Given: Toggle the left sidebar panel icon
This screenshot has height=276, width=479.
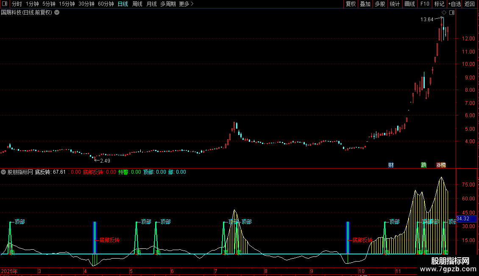Looking at the screenshot, I should point(4,4).
